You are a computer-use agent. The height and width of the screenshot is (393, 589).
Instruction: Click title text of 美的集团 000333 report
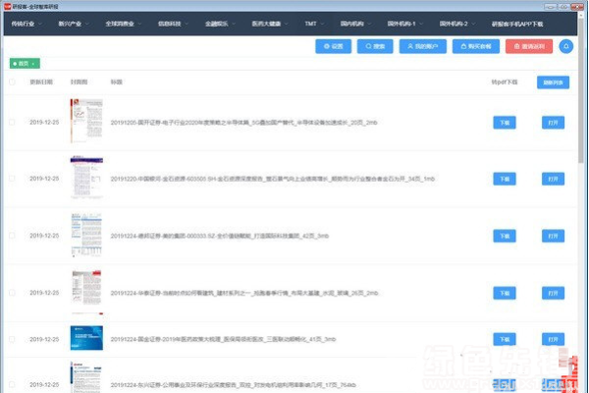click(219, 236)
